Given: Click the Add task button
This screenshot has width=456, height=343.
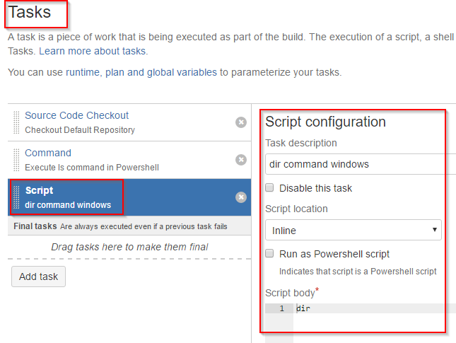Looking at the screenshot, I should [38, 277].
